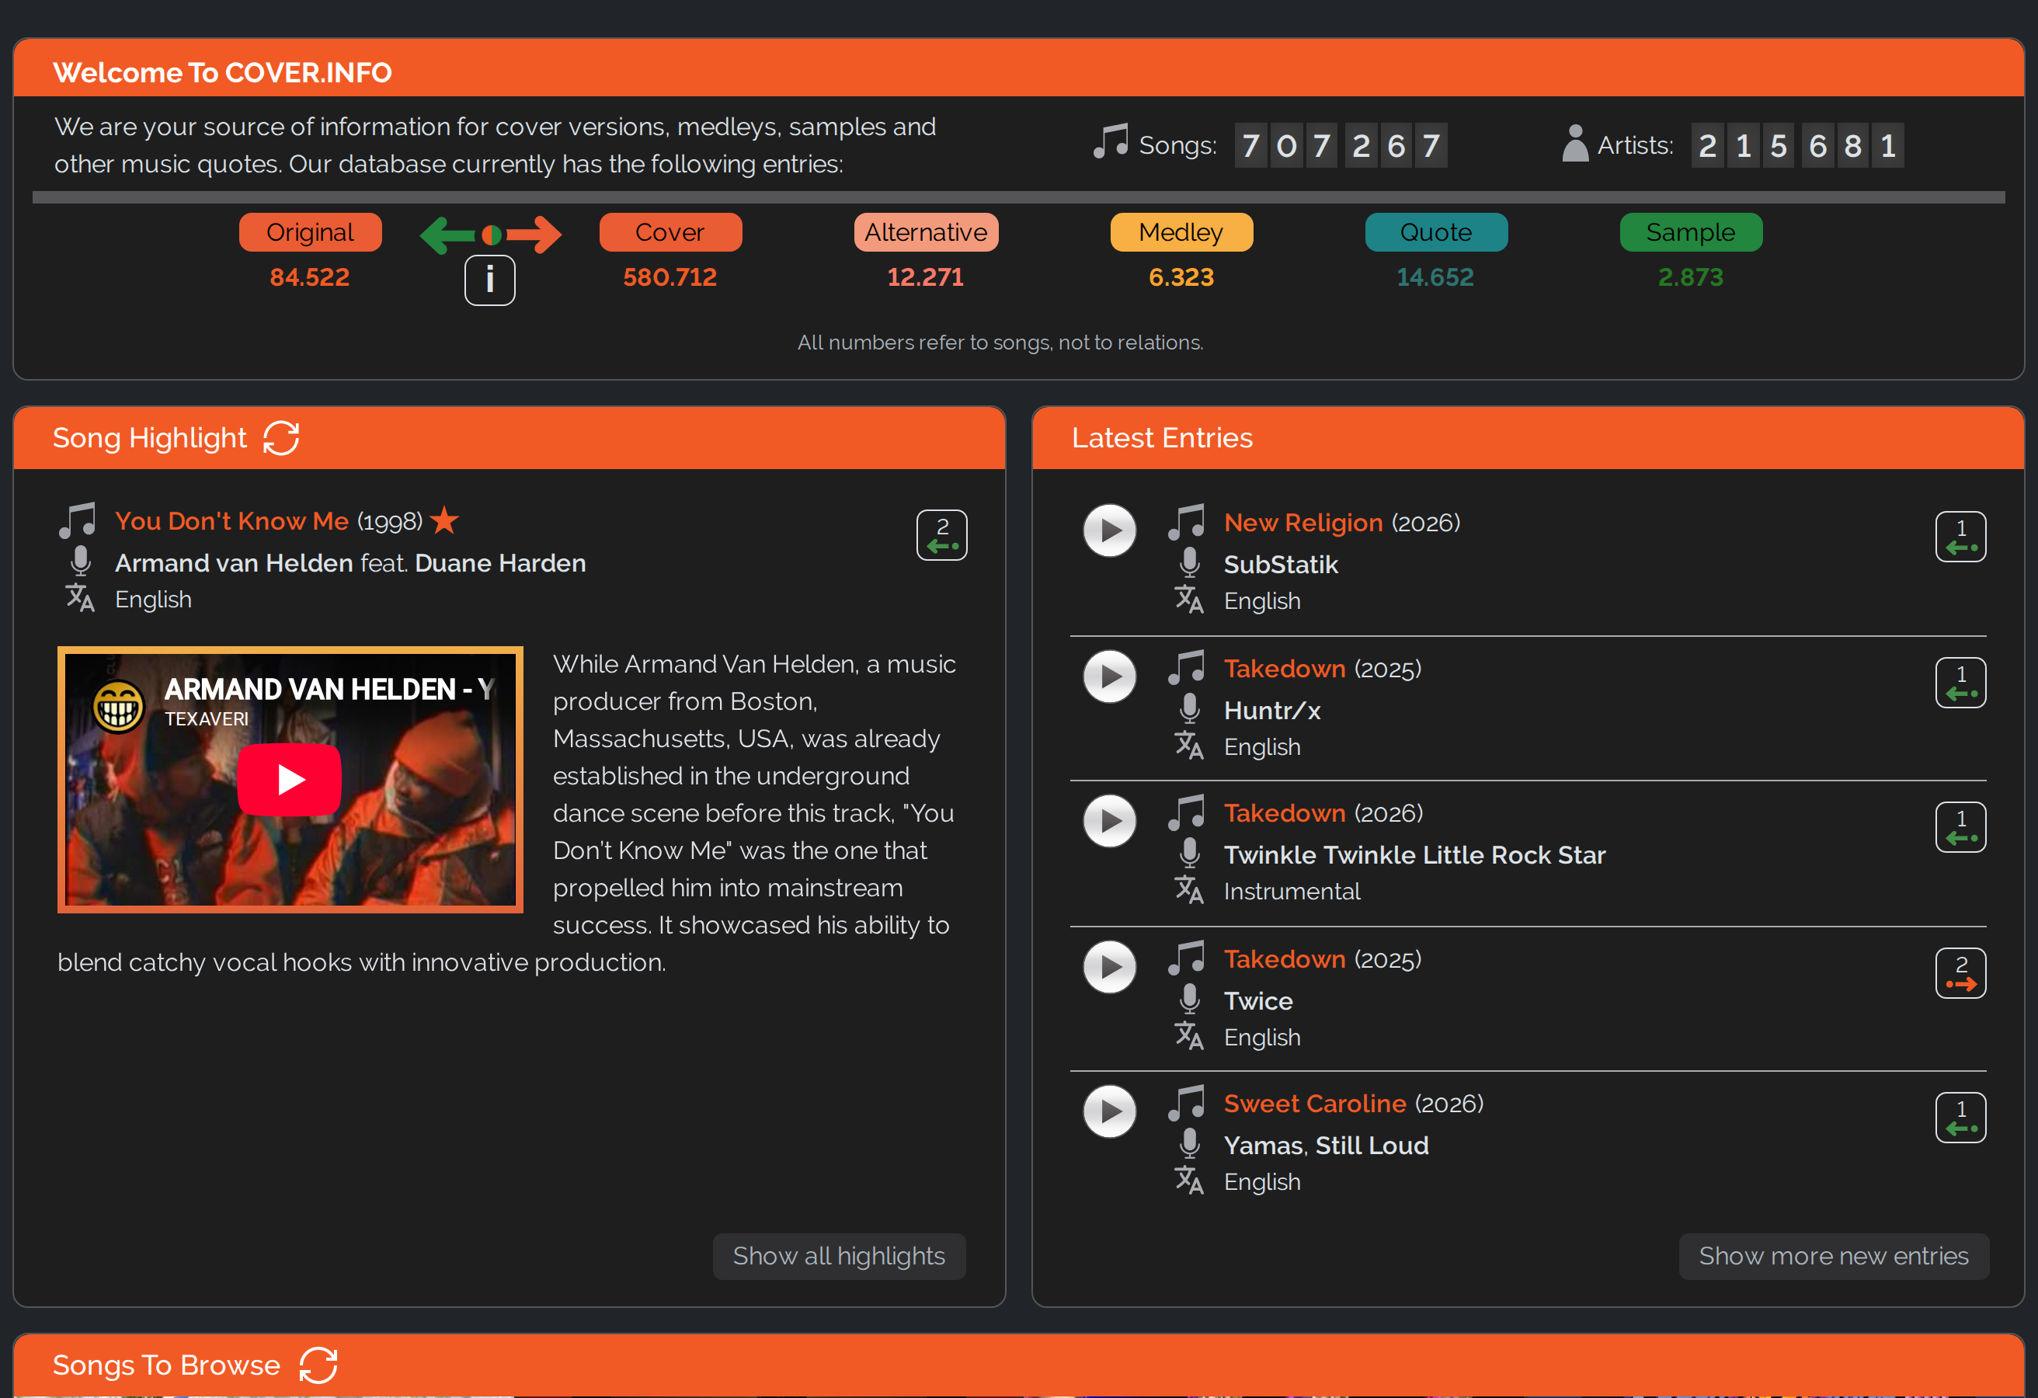Refresh the Songs To Browse section
2038x1398 pixels.
point(318,1365)
